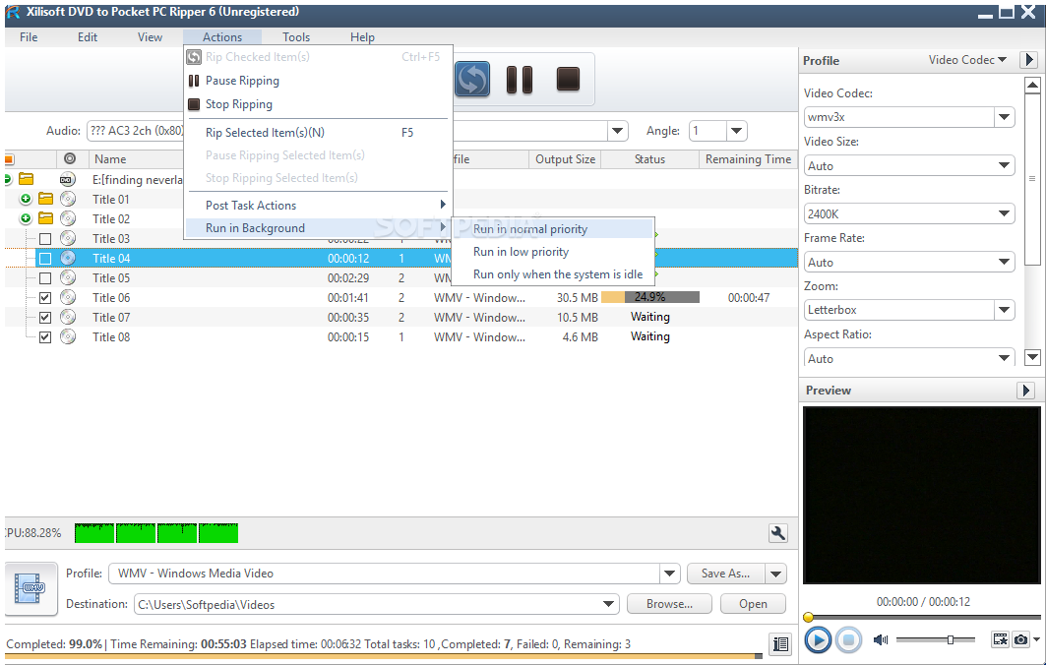Open the Save As arrow dropdown

(775, 574)
